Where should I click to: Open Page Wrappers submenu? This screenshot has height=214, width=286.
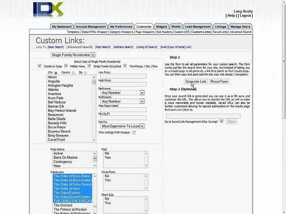(145, 32)
